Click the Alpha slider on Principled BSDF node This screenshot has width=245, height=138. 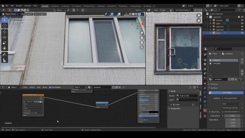[149, 116]
